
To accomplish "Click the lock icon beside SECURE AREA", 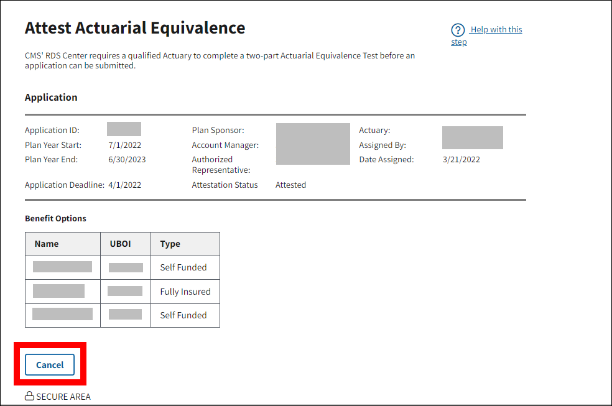I will (x=29, y=397).
